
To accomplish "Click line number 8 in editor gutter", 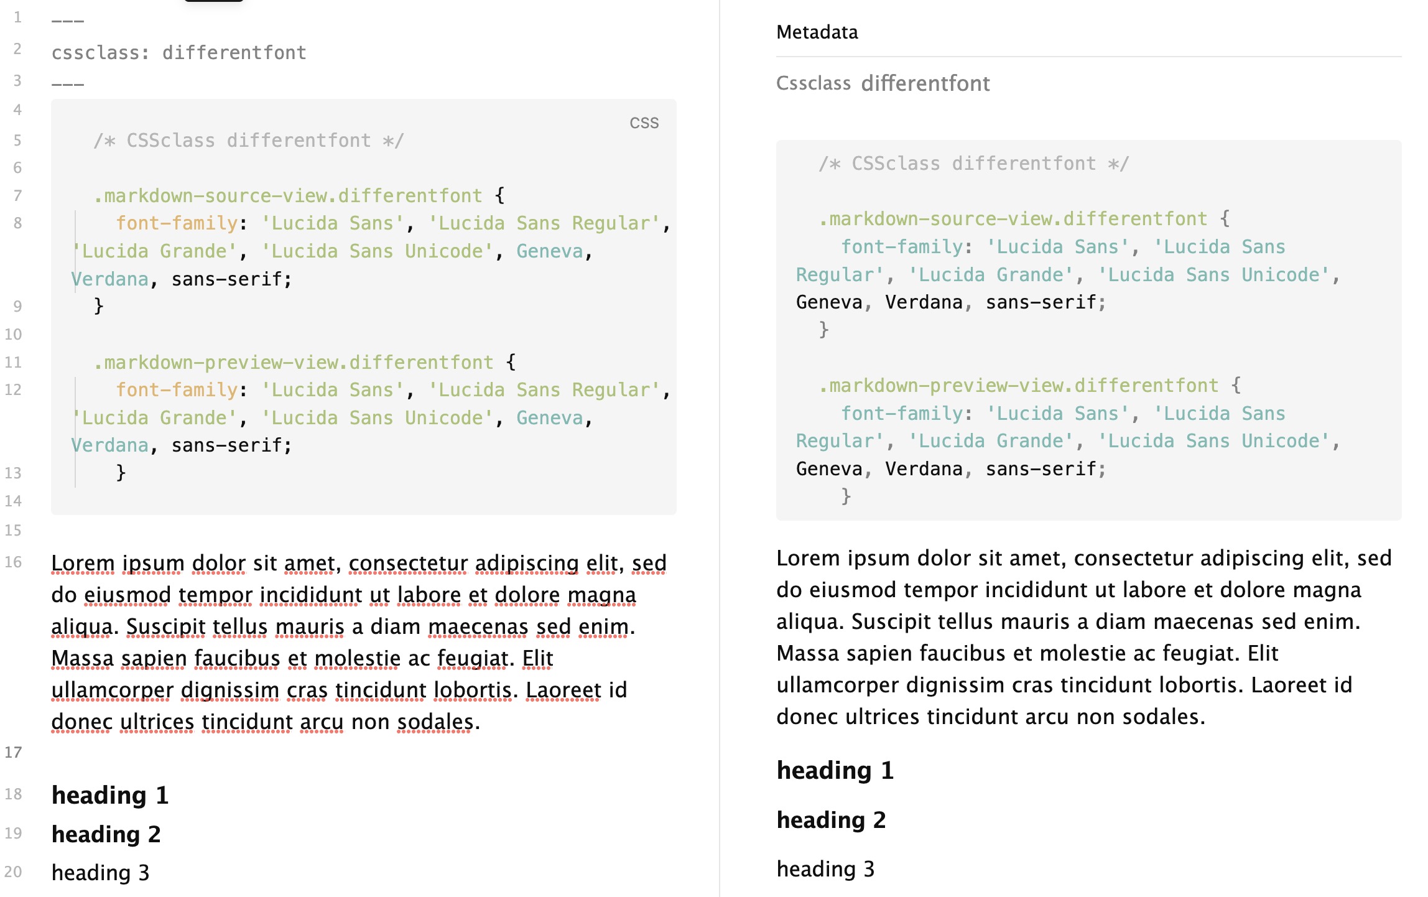I will [17, 223].
